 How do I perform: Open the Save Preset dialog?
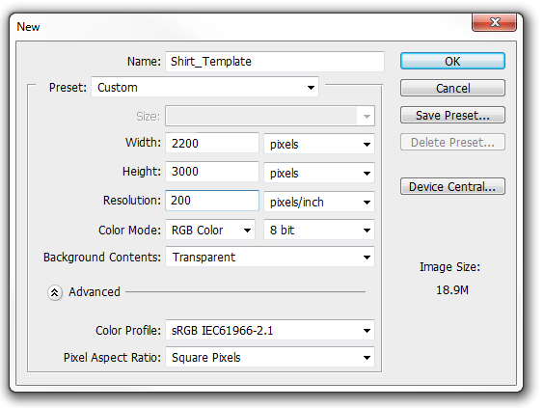pos(452,115)
